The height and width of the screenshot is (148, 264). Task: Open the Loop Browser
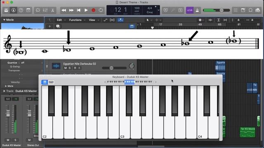tap(250, 10)
